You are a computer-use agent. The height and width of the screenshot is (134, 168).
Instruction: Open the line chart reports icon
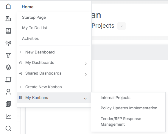tap(8, 116)
